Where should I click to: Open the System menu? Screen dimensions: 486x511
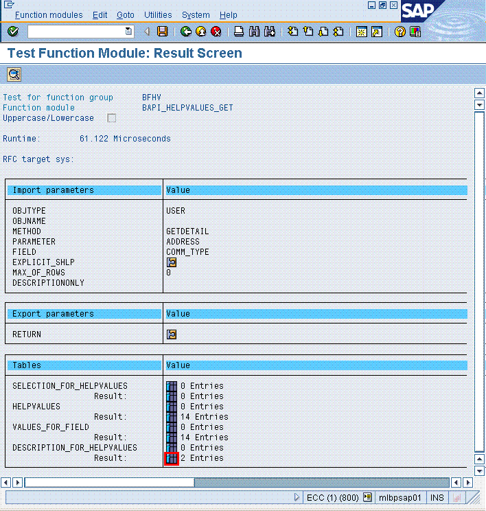click(196, 15)
